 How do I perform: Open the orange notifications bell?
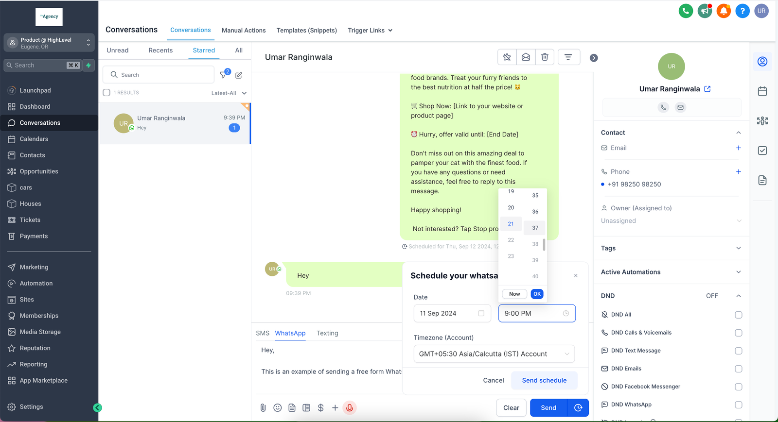(x=724, y=11)
